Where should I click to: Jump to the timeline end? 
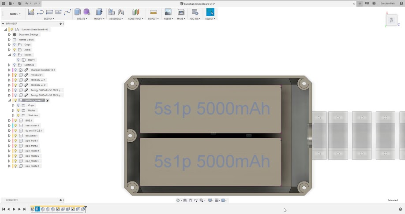pyautogui.click(x=25, y=209)
